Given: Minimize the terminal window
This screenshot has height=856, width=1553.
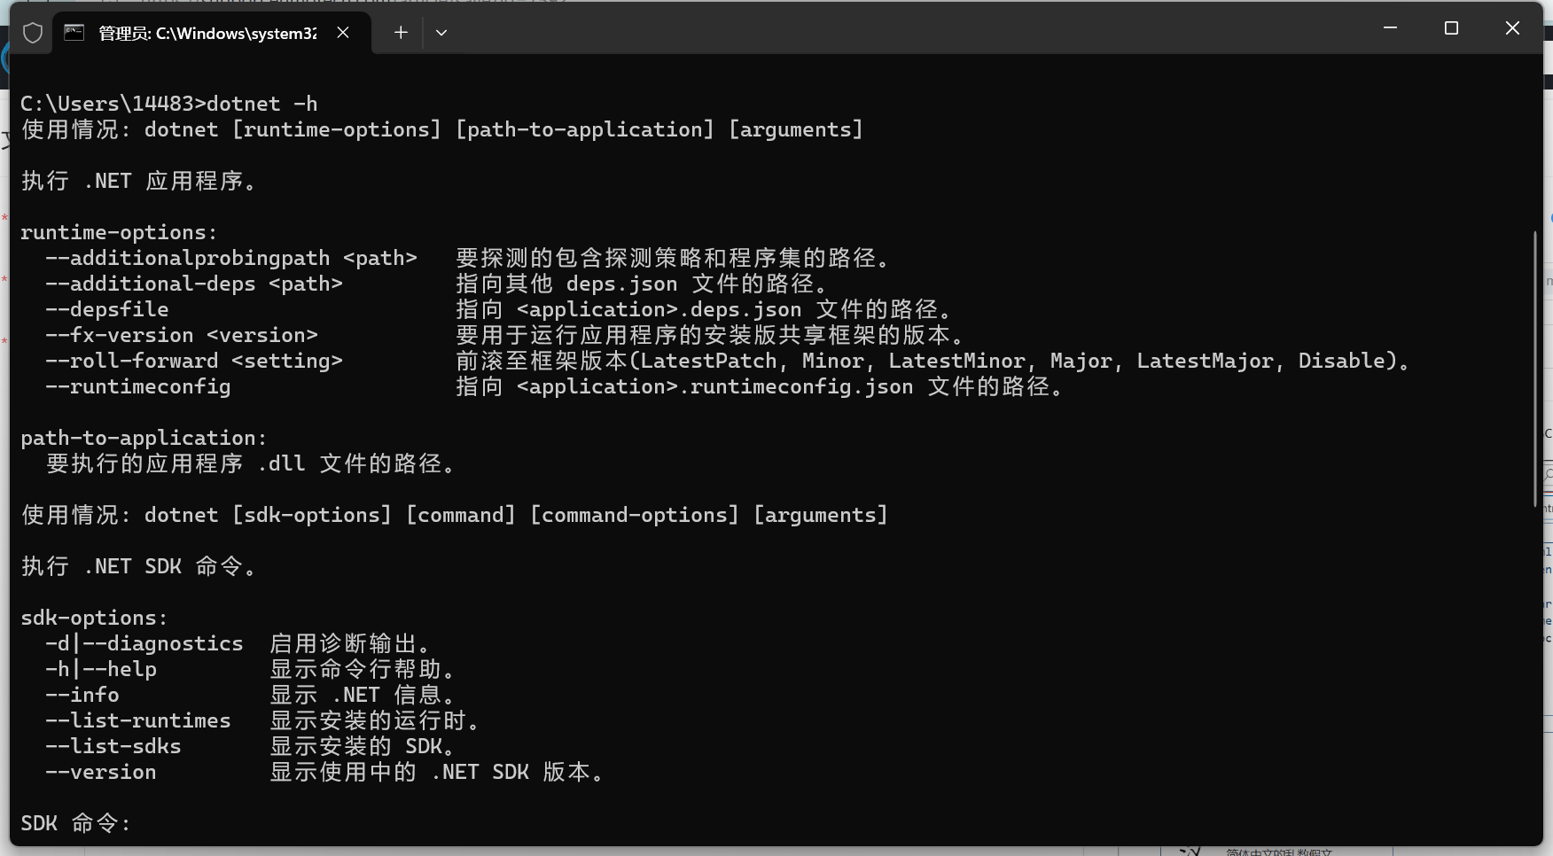Looking at the screenshot, I should pyautogui.click(x=1390, y=28).
